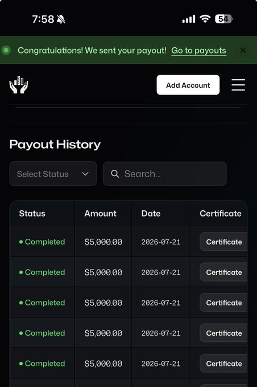Tap the green status dot in banner

(6, 50)
